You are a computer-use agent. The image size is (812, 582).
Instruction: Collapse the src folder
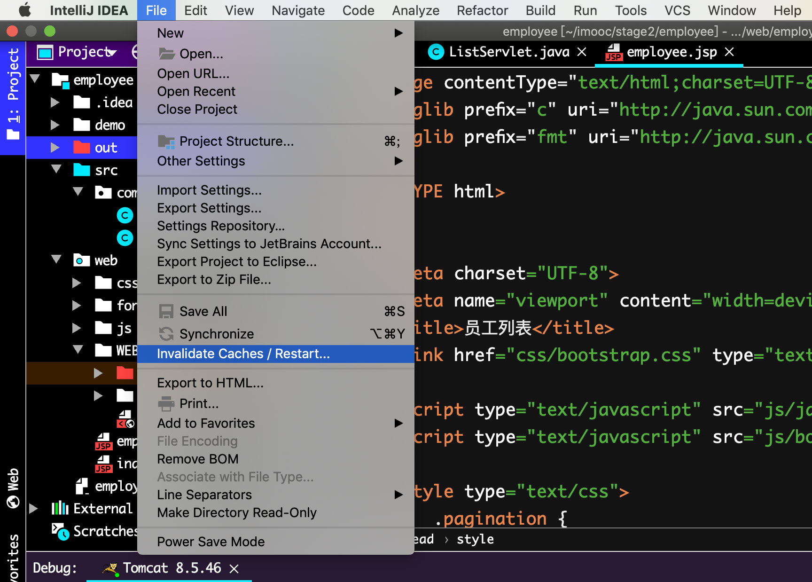pyautogui.click(x=56, y=169)
